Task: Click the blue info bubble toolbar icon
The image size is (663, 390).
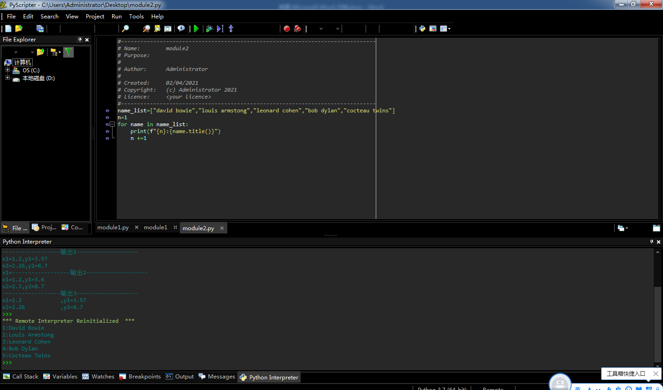Action: [x=181, y=29]
